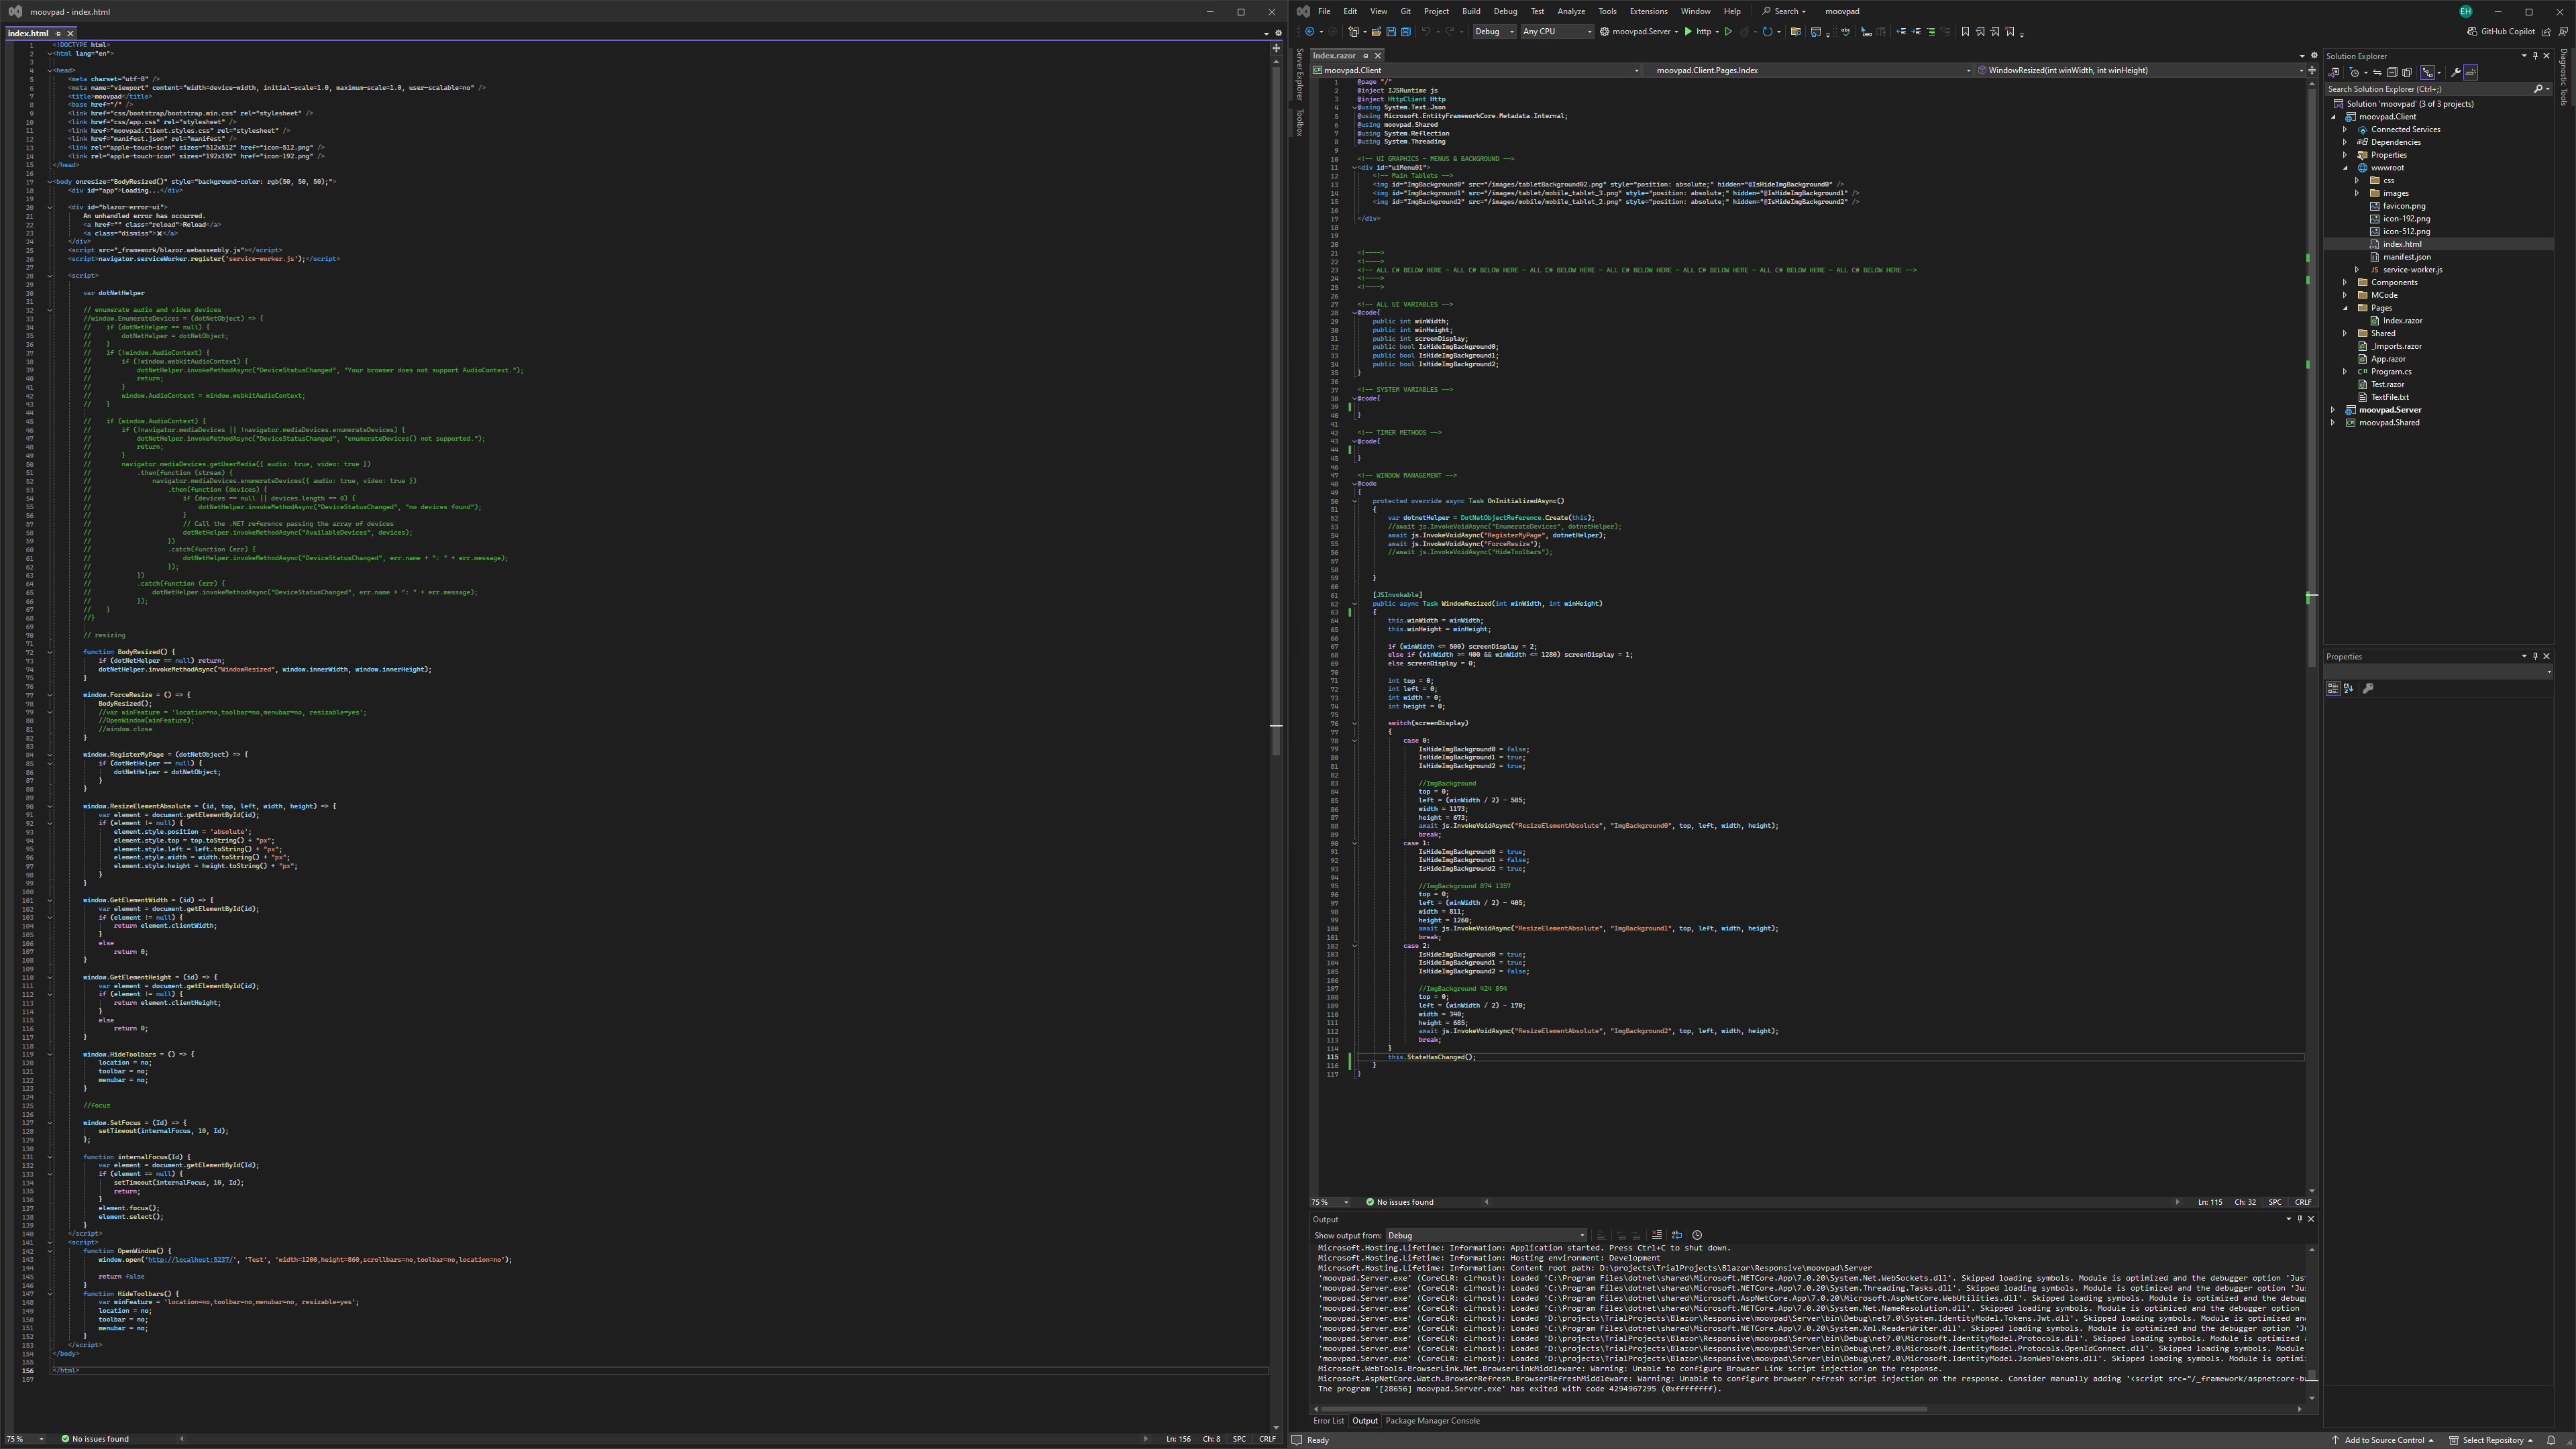The image size is (2576, 1449).
Task: Open the Extensions menu
Action: (x=1648, y=11)
